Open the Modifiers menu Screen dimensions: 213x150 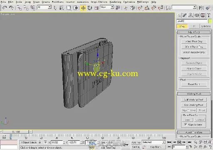(x=58, y=2)
